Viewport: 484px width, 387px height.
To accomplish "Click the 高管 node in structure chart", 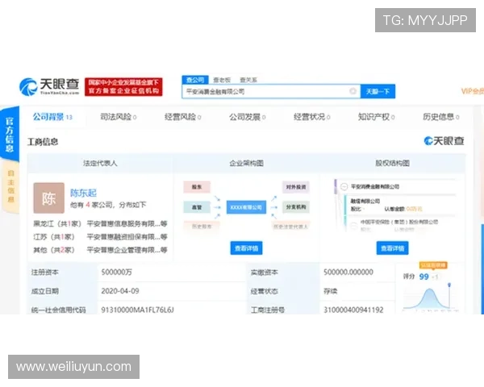I will pyautogui.click(x=197, y=207).
